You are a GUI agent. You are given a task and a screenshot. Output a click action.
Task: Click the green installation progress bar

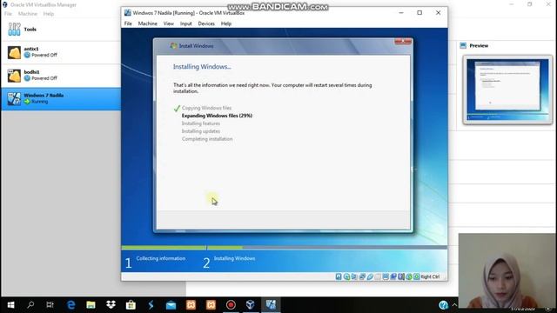[x=182, y=248]
